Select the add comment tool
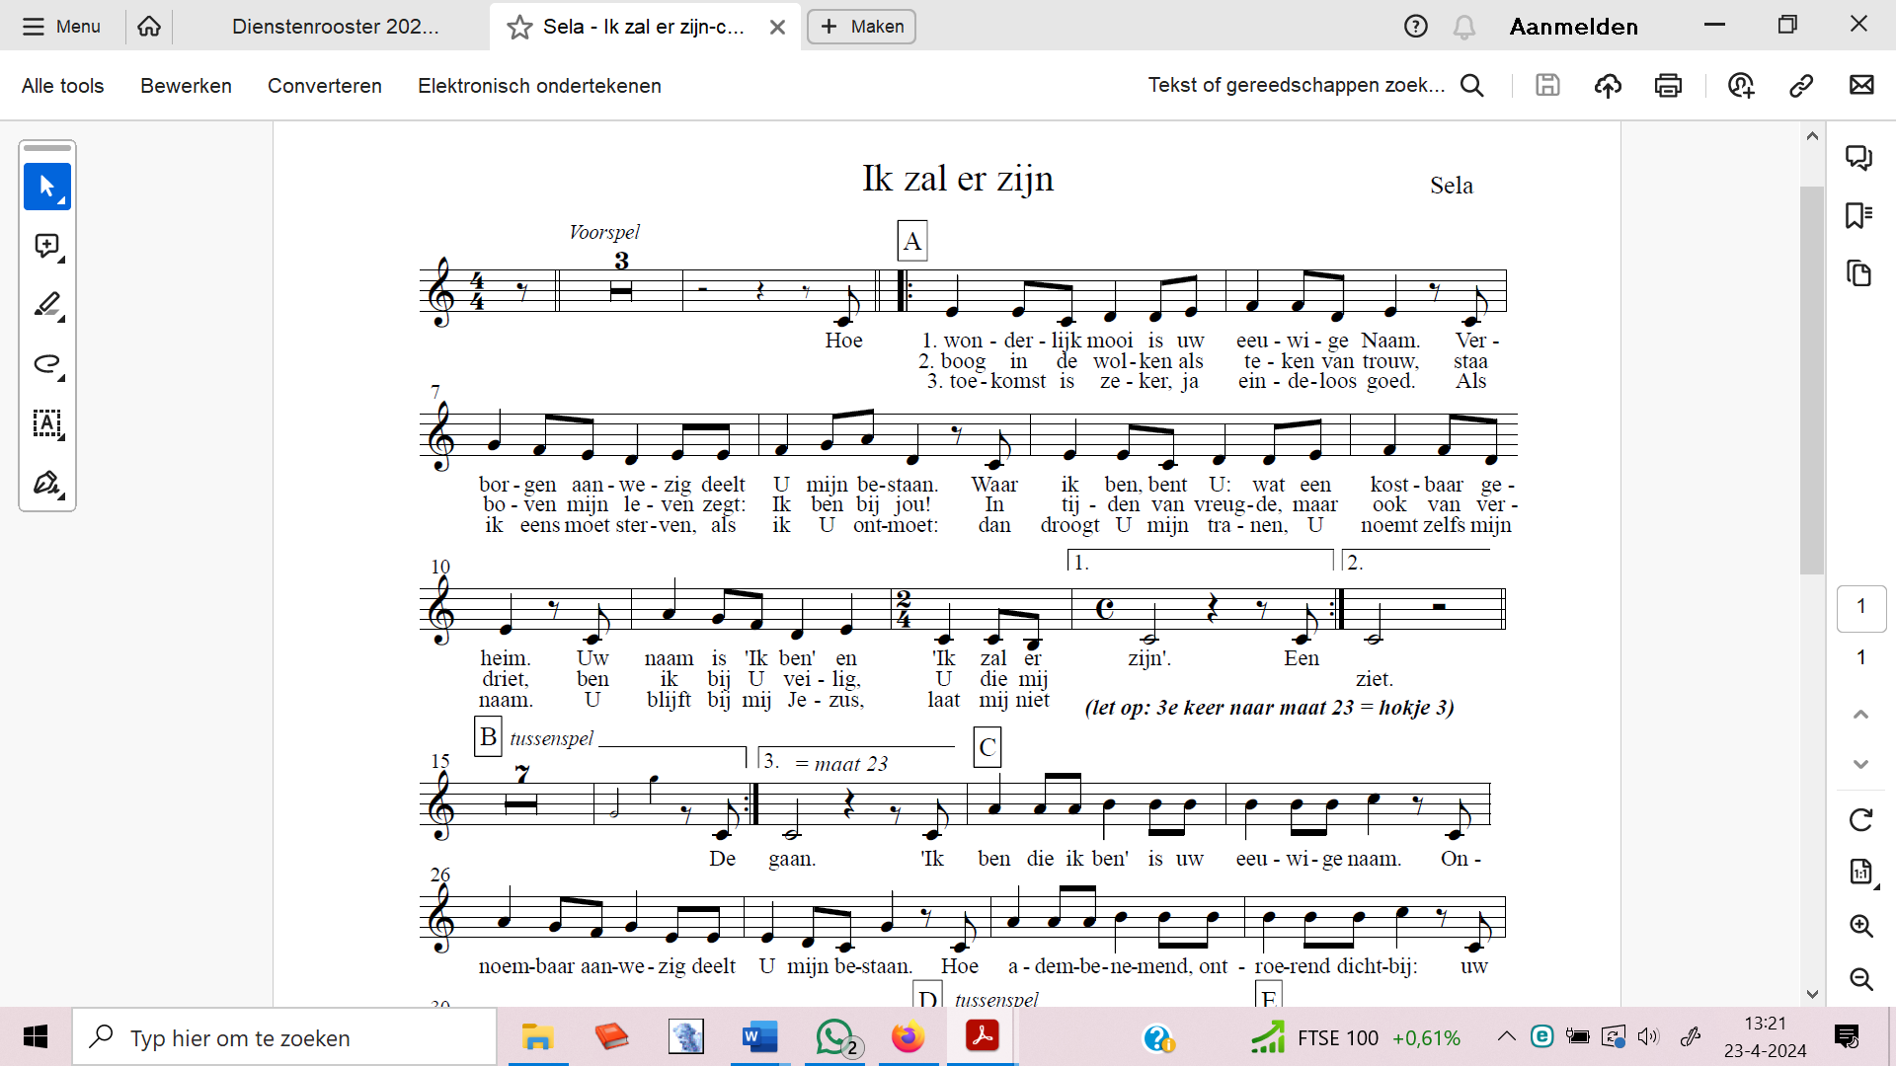The width and height of the screenshot is (1896, 1066). (x=47, y=246)
